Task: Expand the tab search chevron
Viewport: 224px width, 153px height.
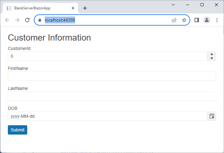Action: [173, 5]
